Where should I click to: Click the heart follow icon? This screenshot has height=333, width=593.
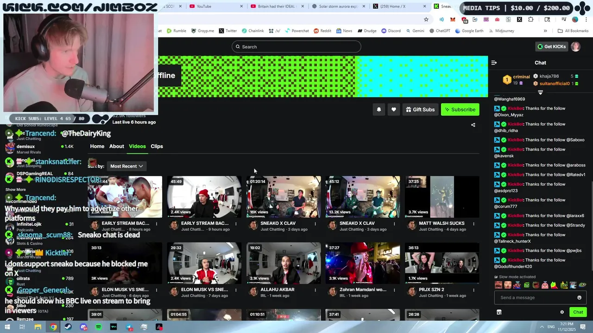pos(394,110)
